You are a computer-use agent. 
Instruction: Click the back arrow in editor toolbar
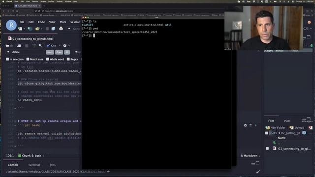pyautogui.click(x=7, y=46)
